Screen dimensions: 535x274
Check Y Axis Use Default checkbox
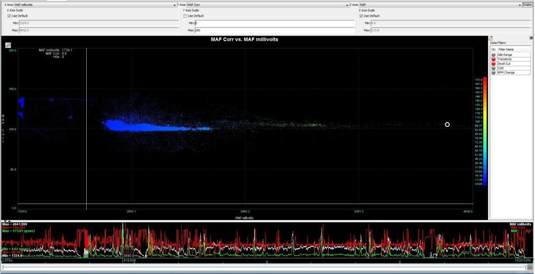pyautogui.click(x=185, y=16)
